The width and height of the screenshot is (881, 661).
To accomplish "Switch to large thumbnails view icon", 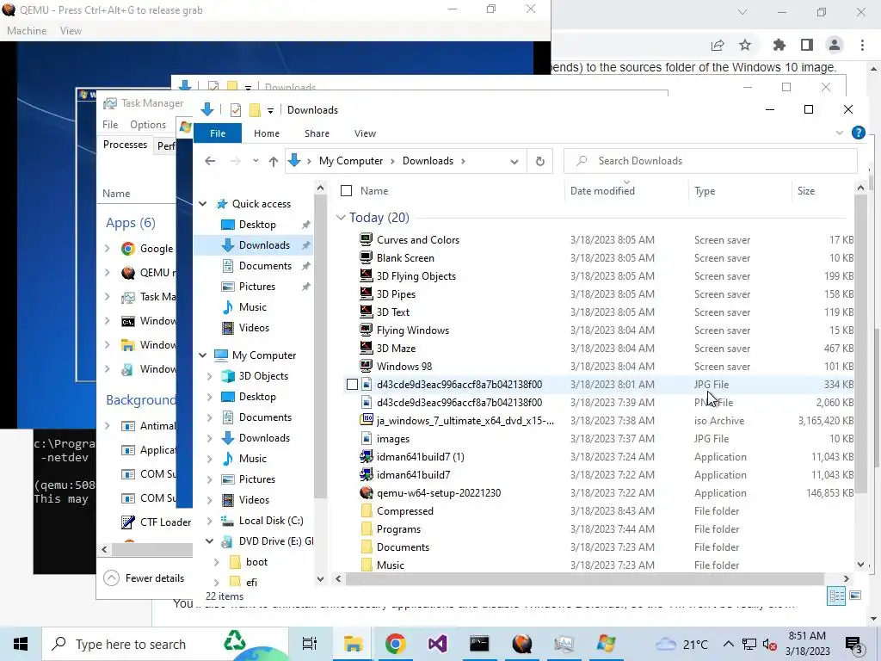I will 855,596.
